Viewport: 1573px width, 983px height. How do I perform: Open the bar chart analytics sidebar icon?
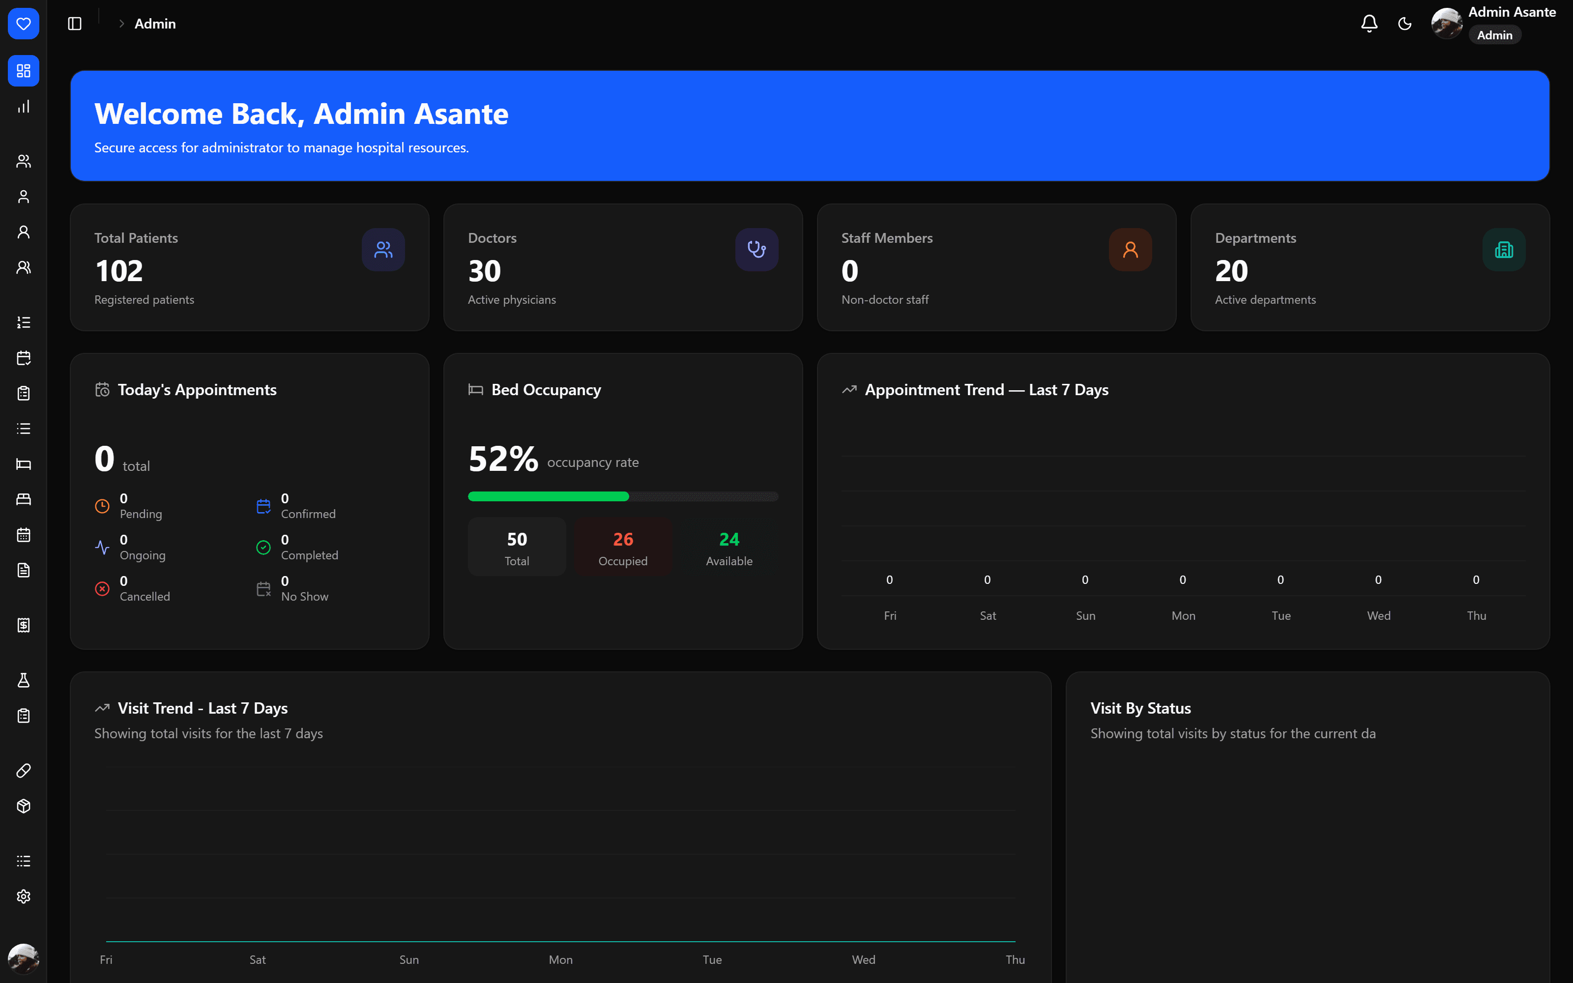pos(24,107)
